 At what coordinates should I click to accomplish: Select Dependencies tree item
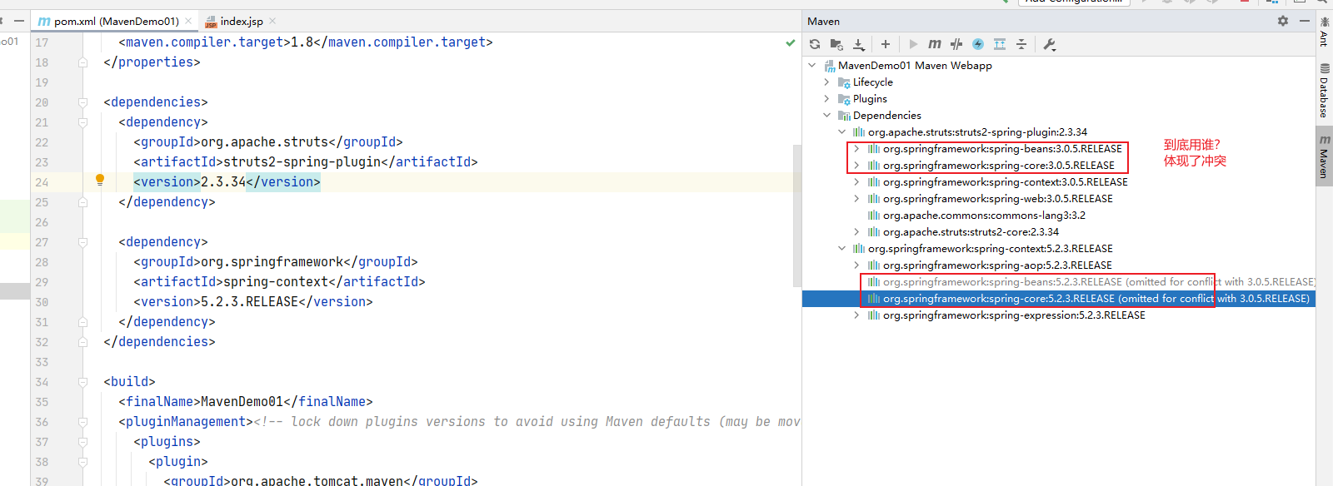(886, 115)
